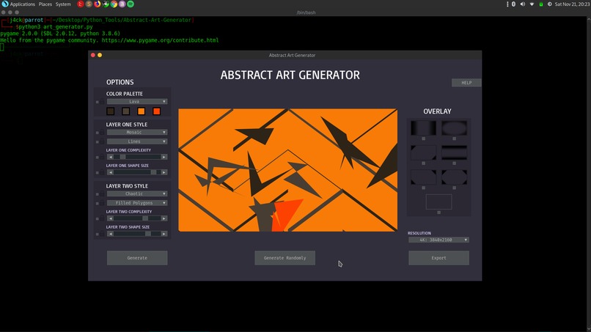The image size is (591, 332).
Task: Open the pygame contribute link in the terminal
Action: pyautogui.click(x=160, y=40)
